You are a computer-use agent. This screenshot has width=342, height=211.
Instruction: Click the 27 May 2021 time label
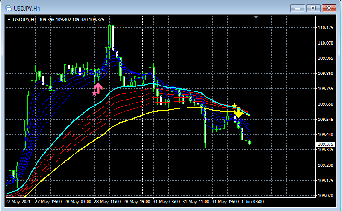pyautogui.click(x=18, y=202)
